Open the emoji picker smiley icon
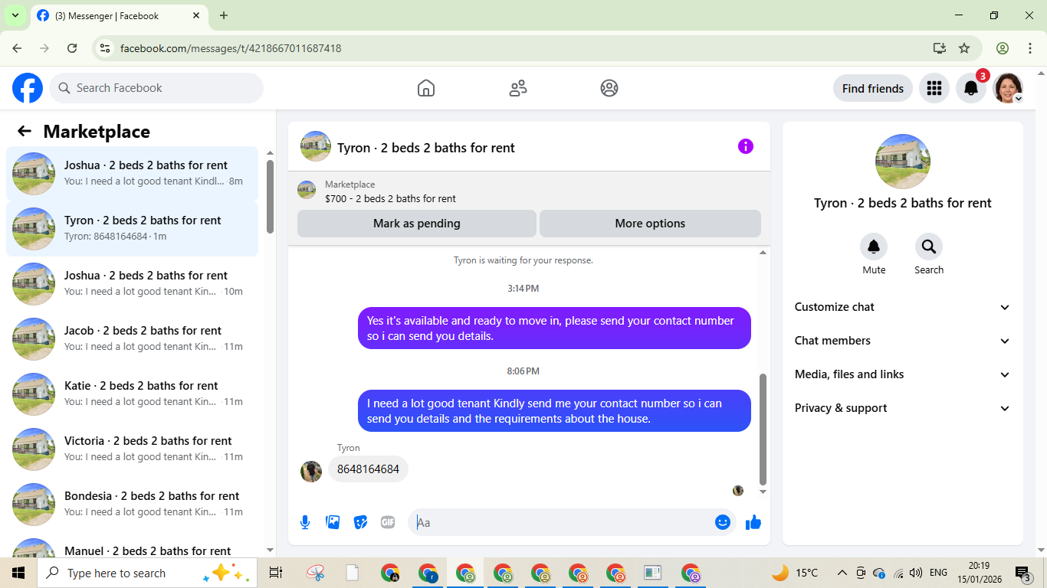The image size is (1047, 588). [723, 522]
